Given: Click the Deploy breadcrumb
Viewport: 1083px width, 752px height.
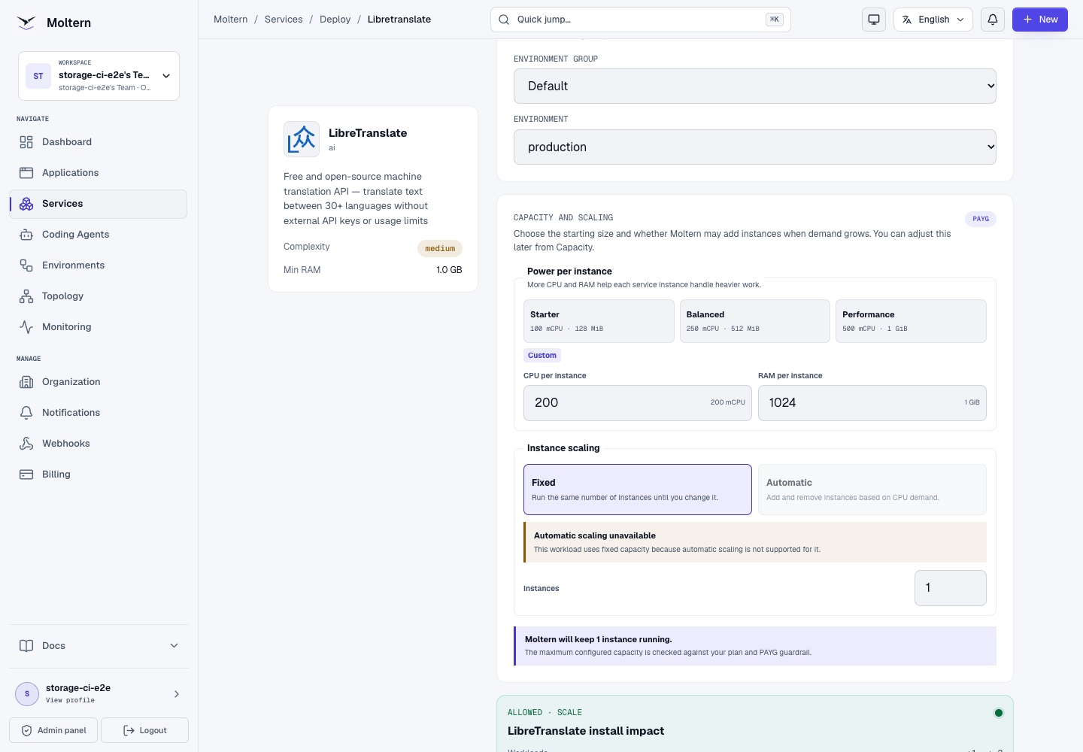Looking at the screenshot, I should click(335, 20).
